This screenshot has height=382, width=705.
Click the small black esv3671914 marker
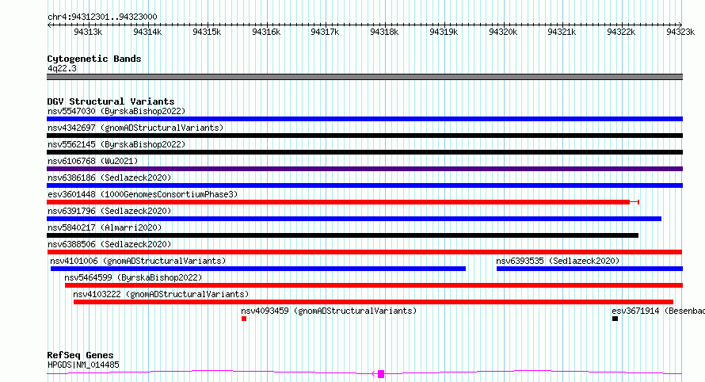(615, 319)
